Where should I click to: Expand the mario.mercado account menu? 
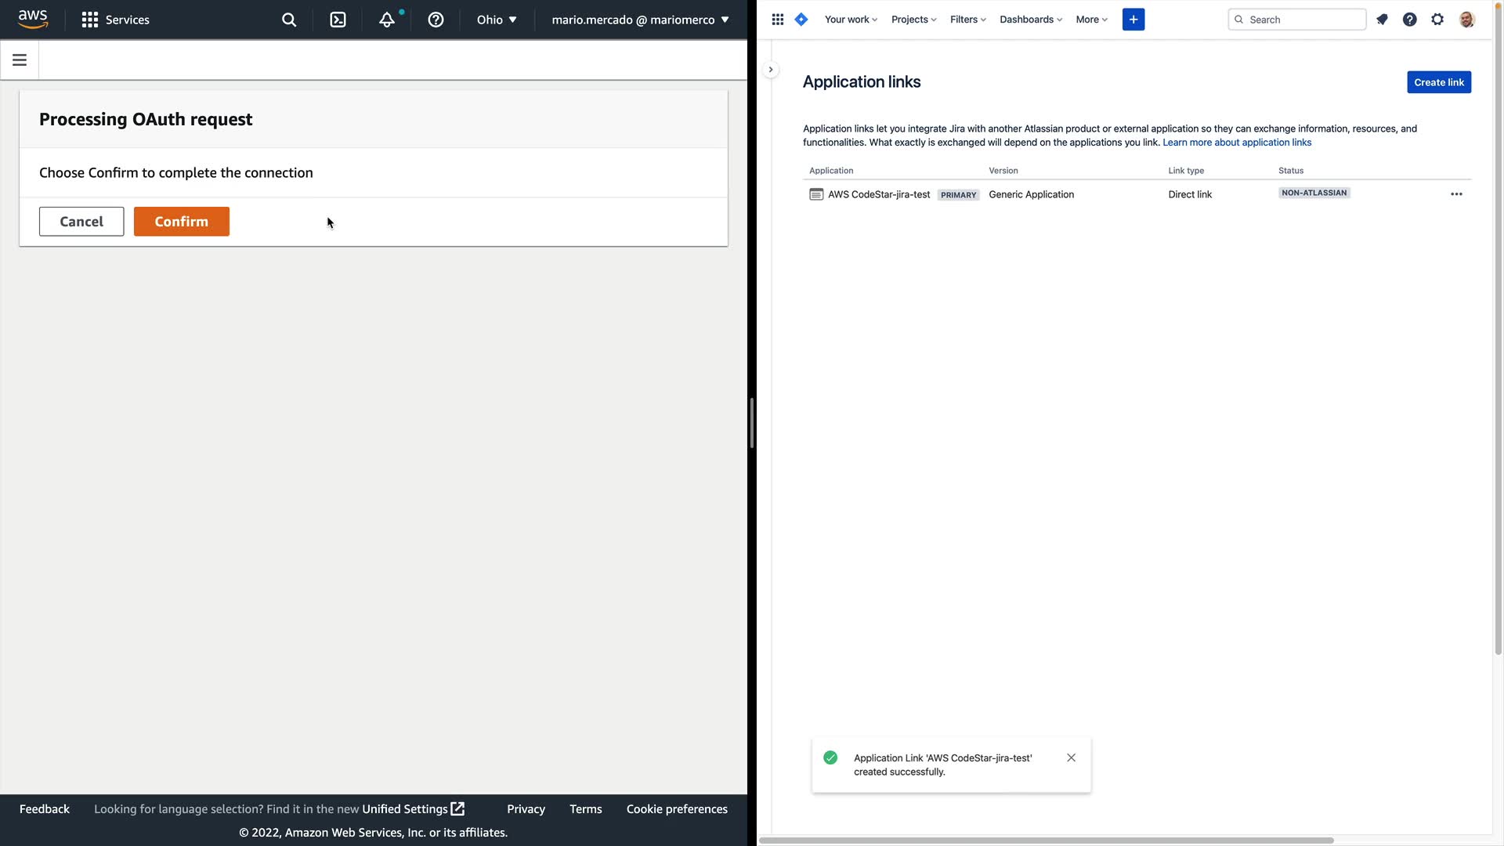[x=640, y=20]
